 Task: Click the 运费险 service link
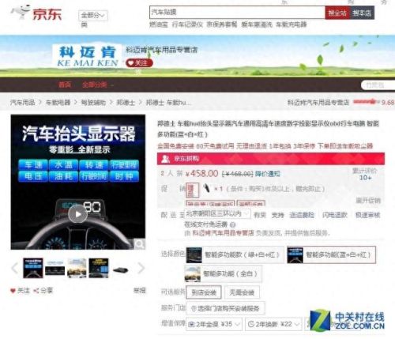[x=302, y=215]
